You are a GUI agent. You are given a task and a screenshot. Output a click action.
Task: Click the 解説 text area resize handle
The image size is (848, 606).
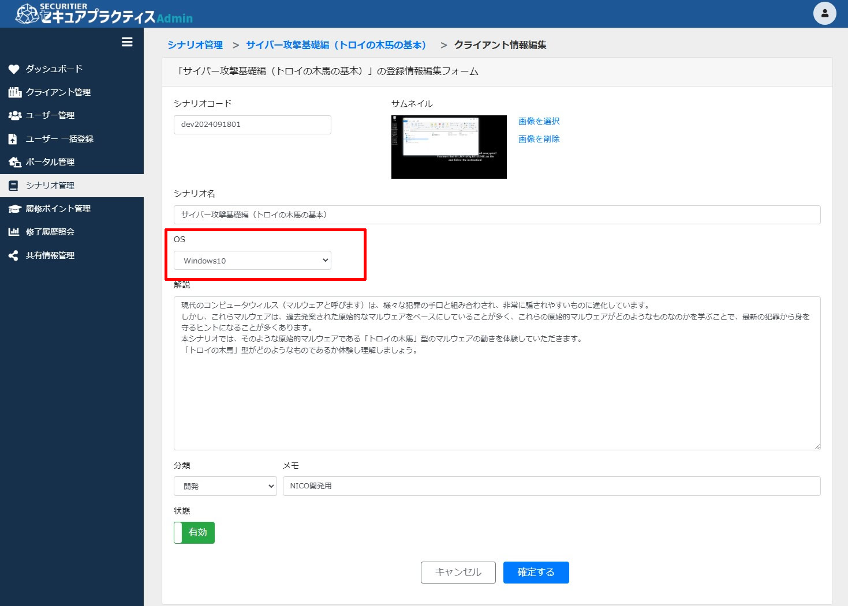(817, 446)
